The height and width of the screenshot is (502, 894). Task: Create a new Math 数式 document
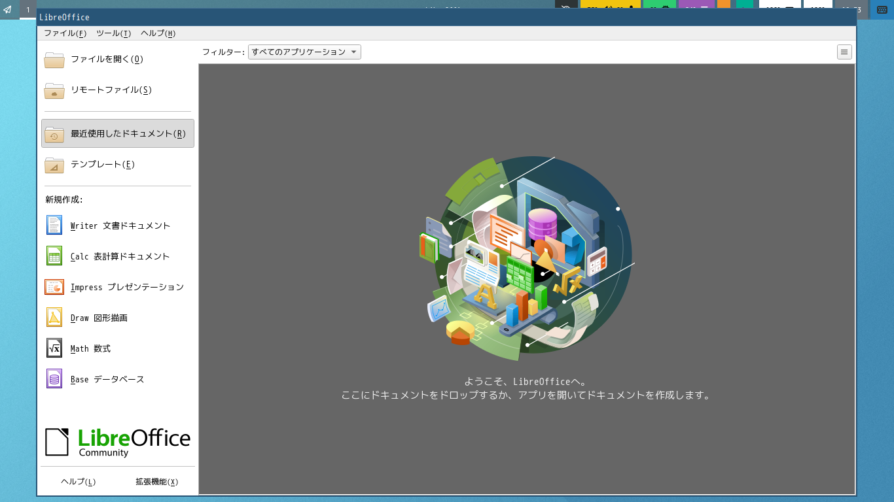point(118,348)
